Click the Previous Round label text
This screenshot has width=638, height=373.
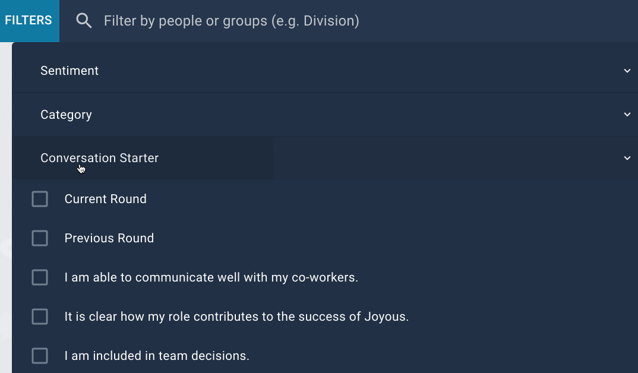click(109, 238)
